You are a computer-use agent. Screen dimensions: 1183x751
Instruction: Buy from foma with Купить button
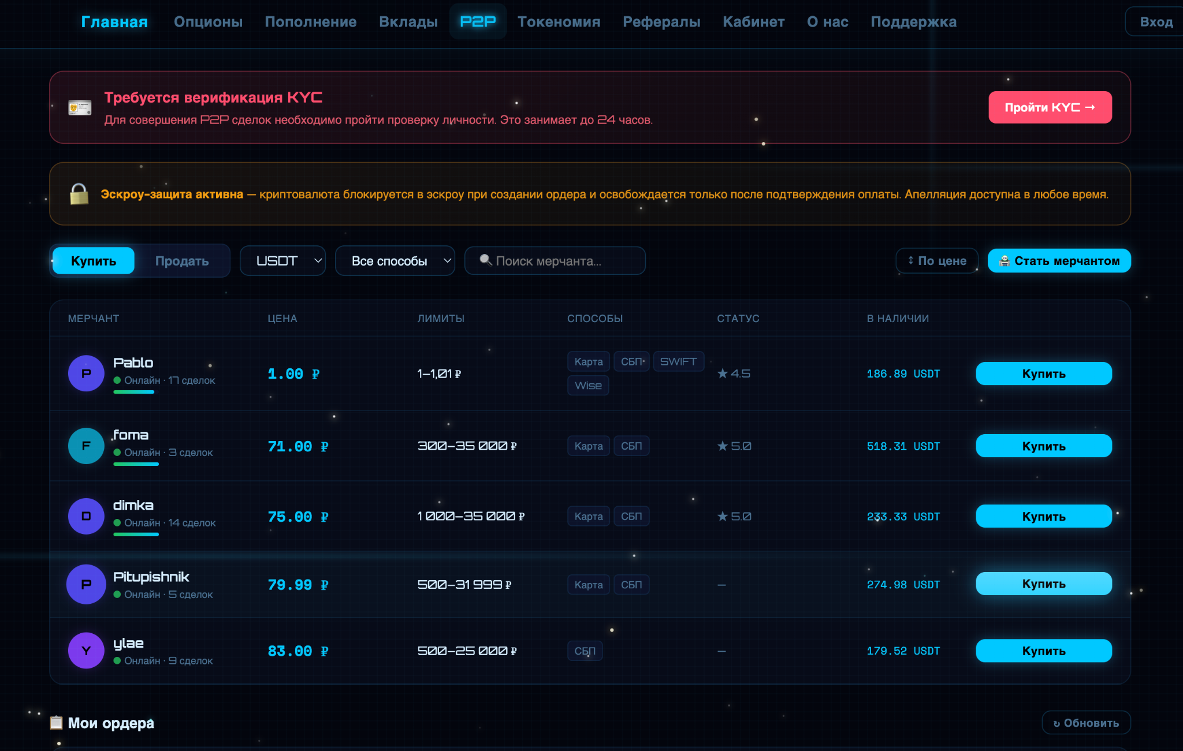point(1043,446)
